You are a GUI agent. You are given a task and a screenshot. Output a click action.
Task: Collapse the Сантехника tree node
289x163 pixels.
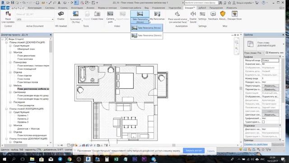10,92
